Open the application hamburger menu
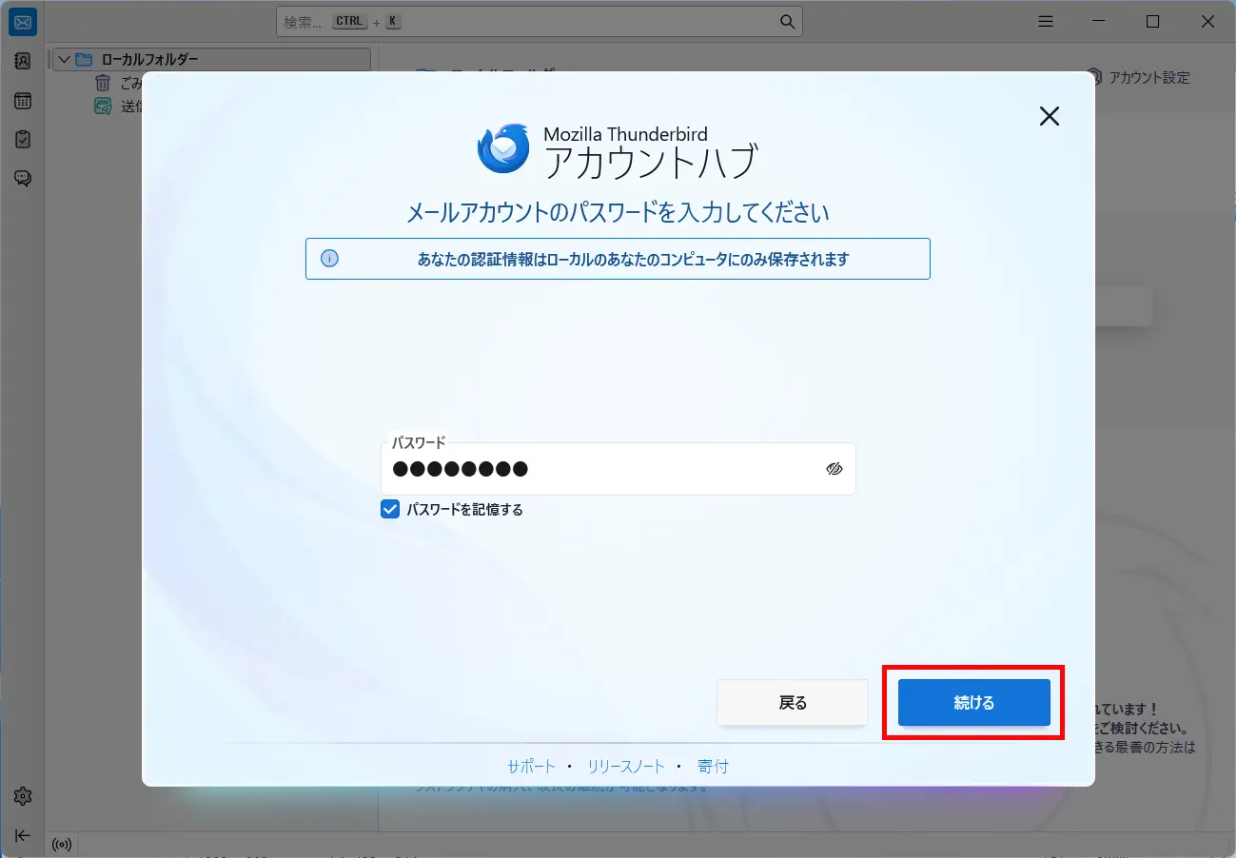The image size is (1237, 858). point(1045,21)
